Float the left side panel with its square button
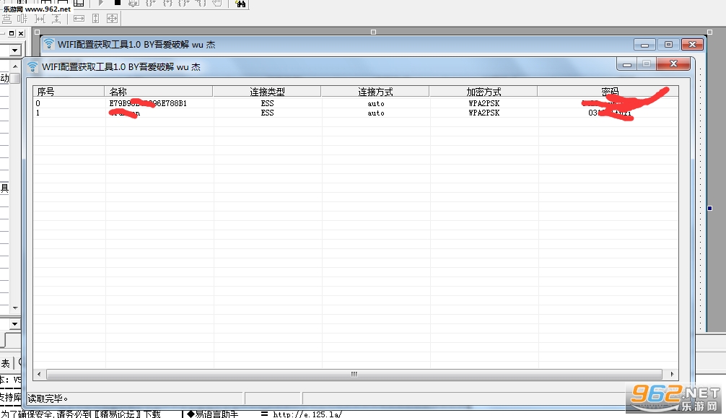Screen dimensions: 726x418 point(12,33)
